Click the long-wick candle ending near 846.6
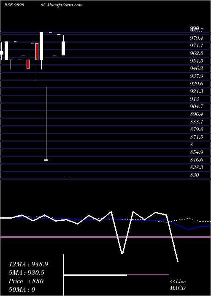211x296 pixels. coord(46,124)
